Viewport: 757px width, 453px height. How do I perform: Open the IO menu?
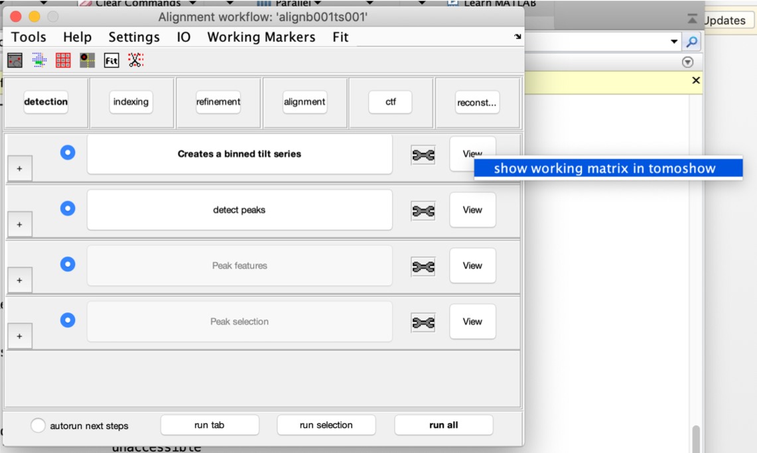click(184, 37)
